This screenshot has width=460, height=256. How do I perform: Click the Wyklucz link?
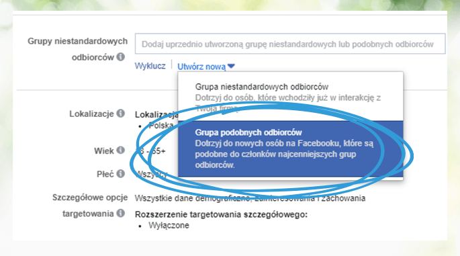[x=150, y=66]
